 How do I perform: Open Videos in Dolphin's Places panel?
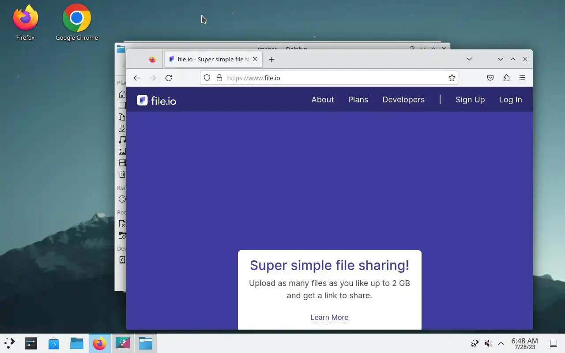point(122,163)
